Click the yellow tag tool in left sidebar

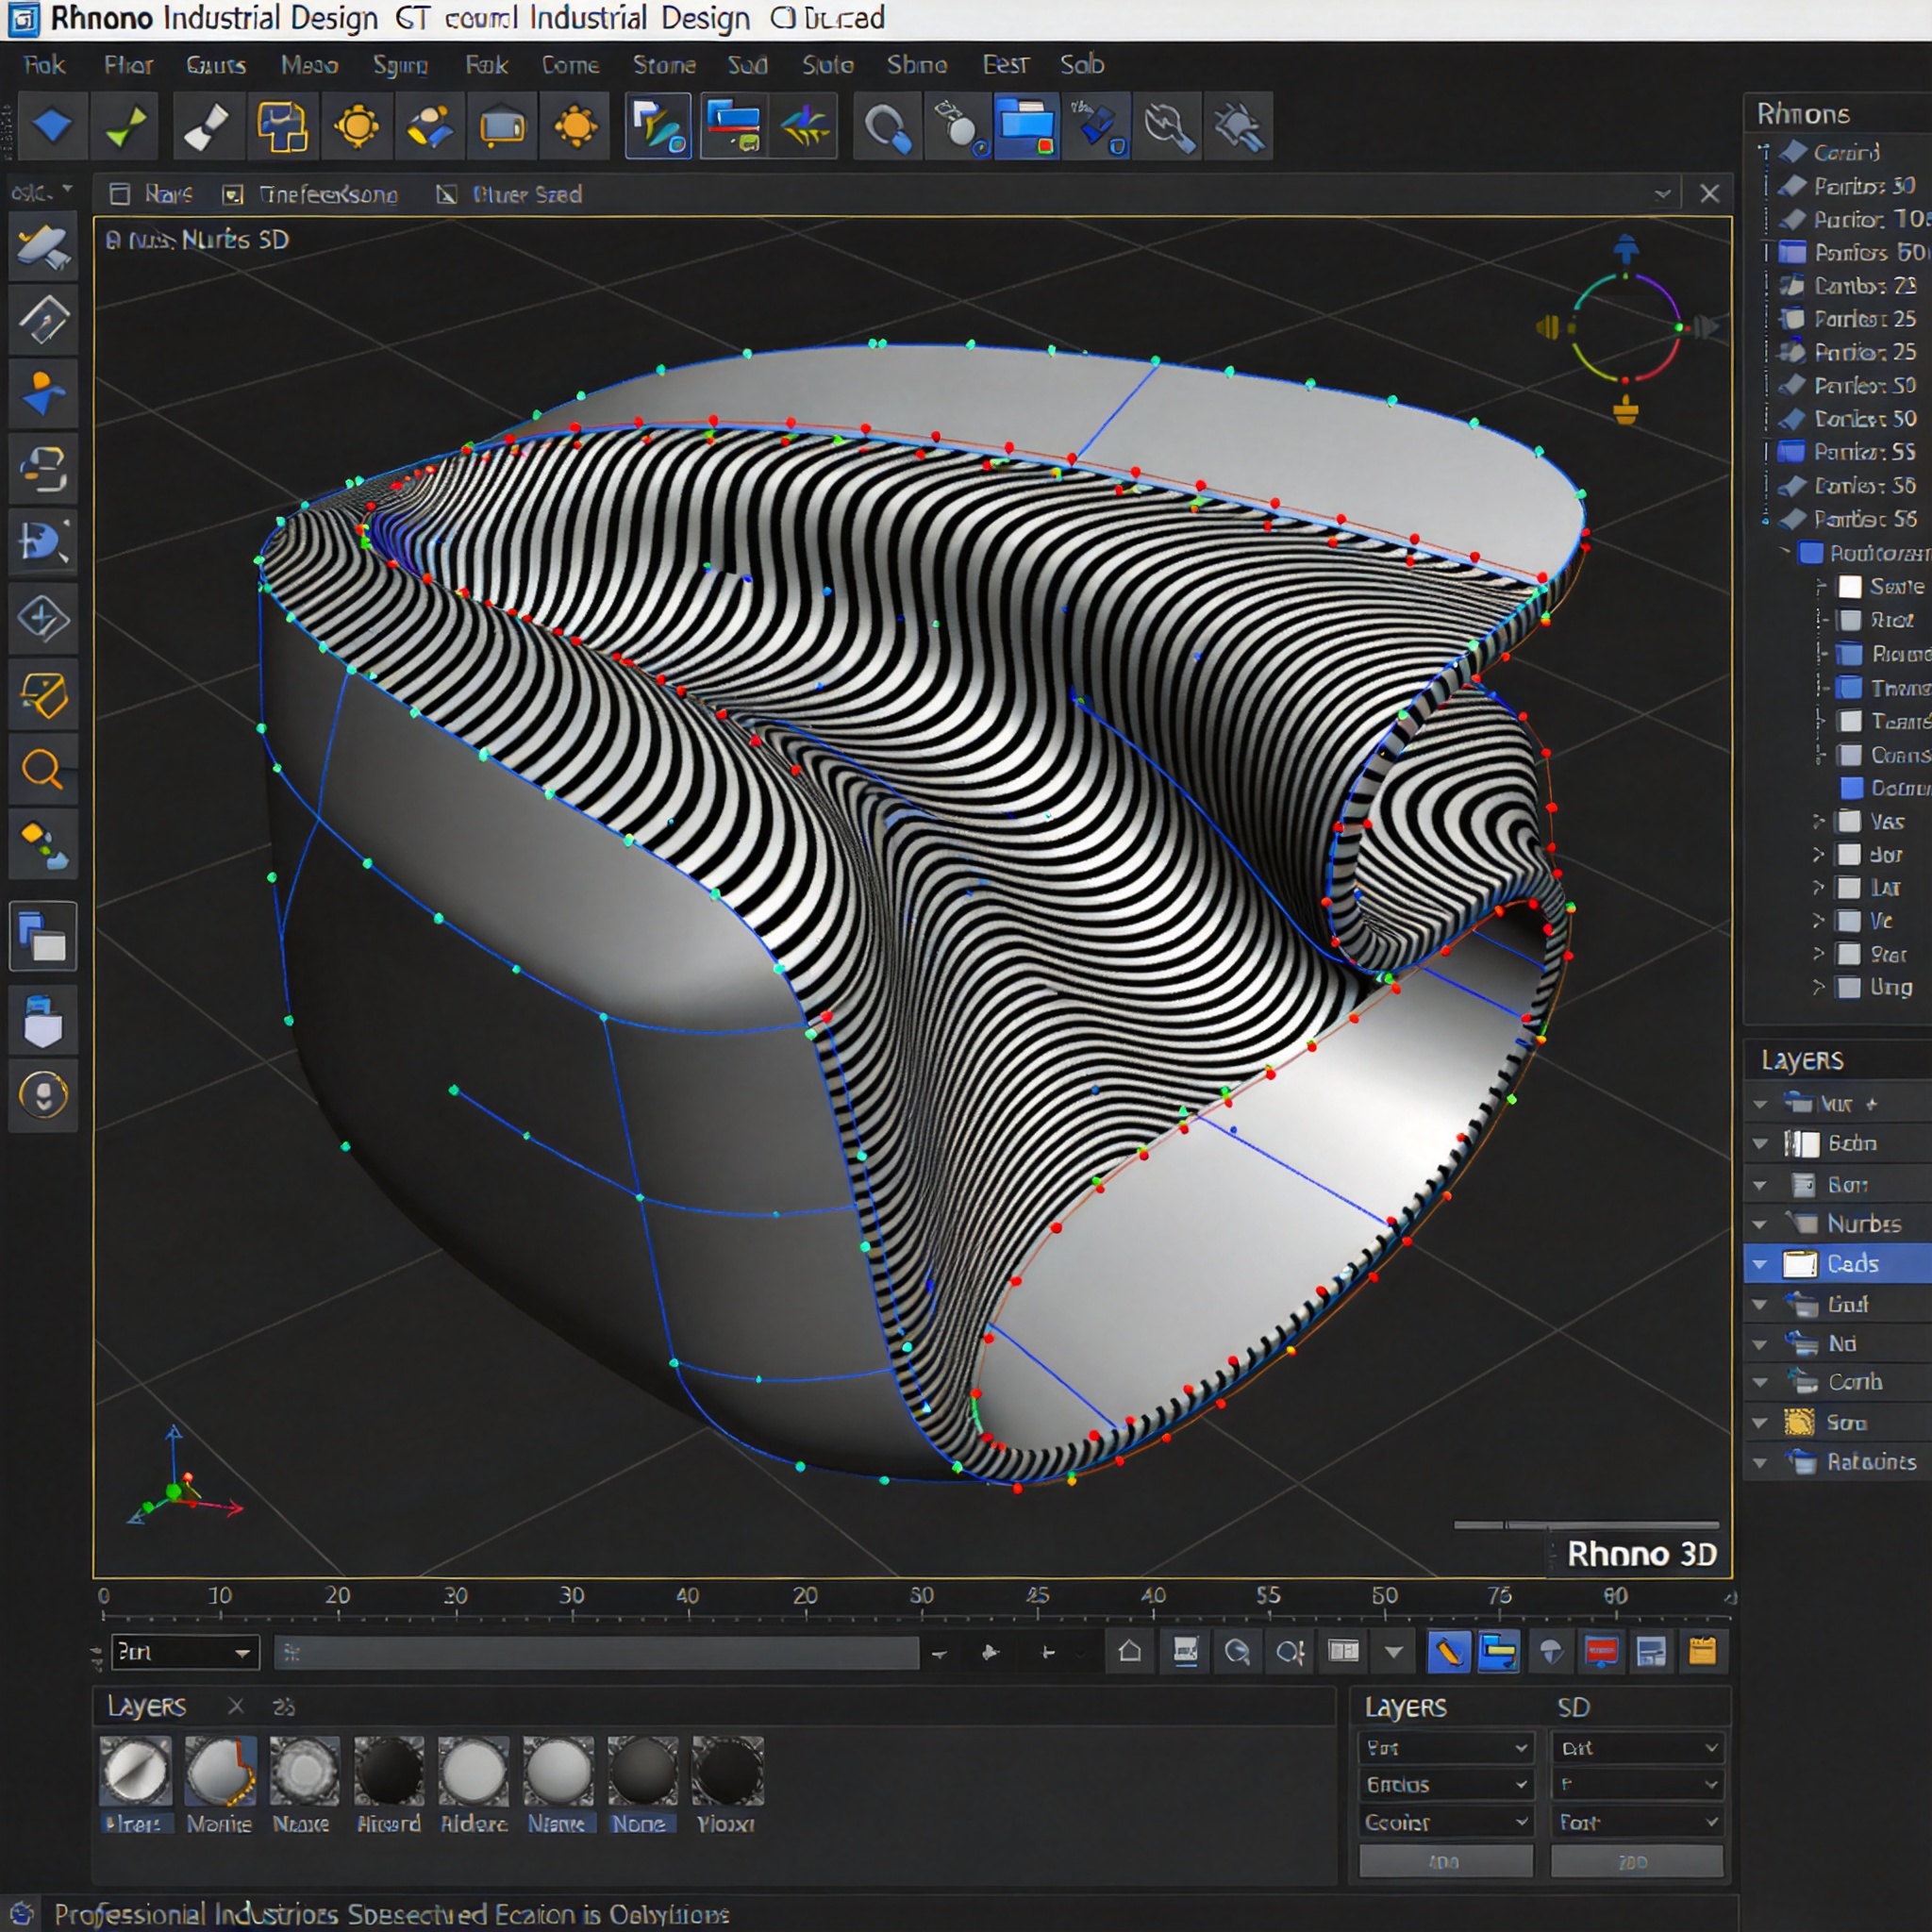(43, 695)
